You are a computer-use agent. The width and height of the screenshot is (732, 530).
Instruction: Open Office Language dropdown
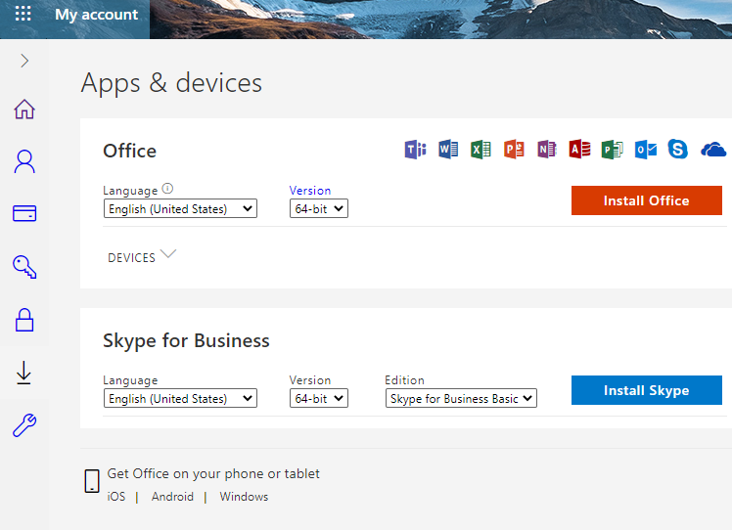coord(180,208)
